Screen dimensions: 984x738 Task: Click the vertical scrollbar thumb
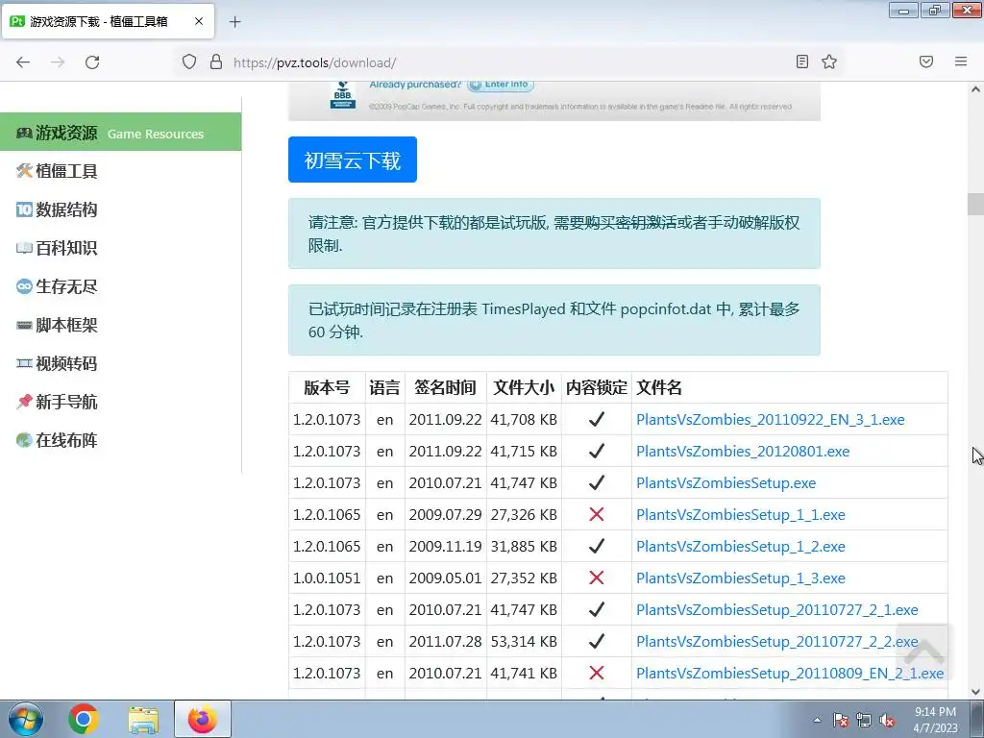975,205
